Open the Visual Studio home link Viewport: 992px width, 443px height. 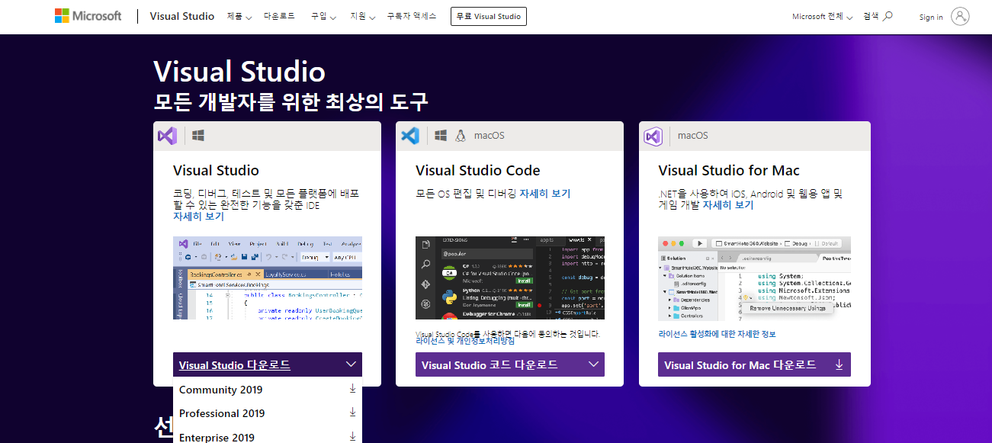click(182, 16)
